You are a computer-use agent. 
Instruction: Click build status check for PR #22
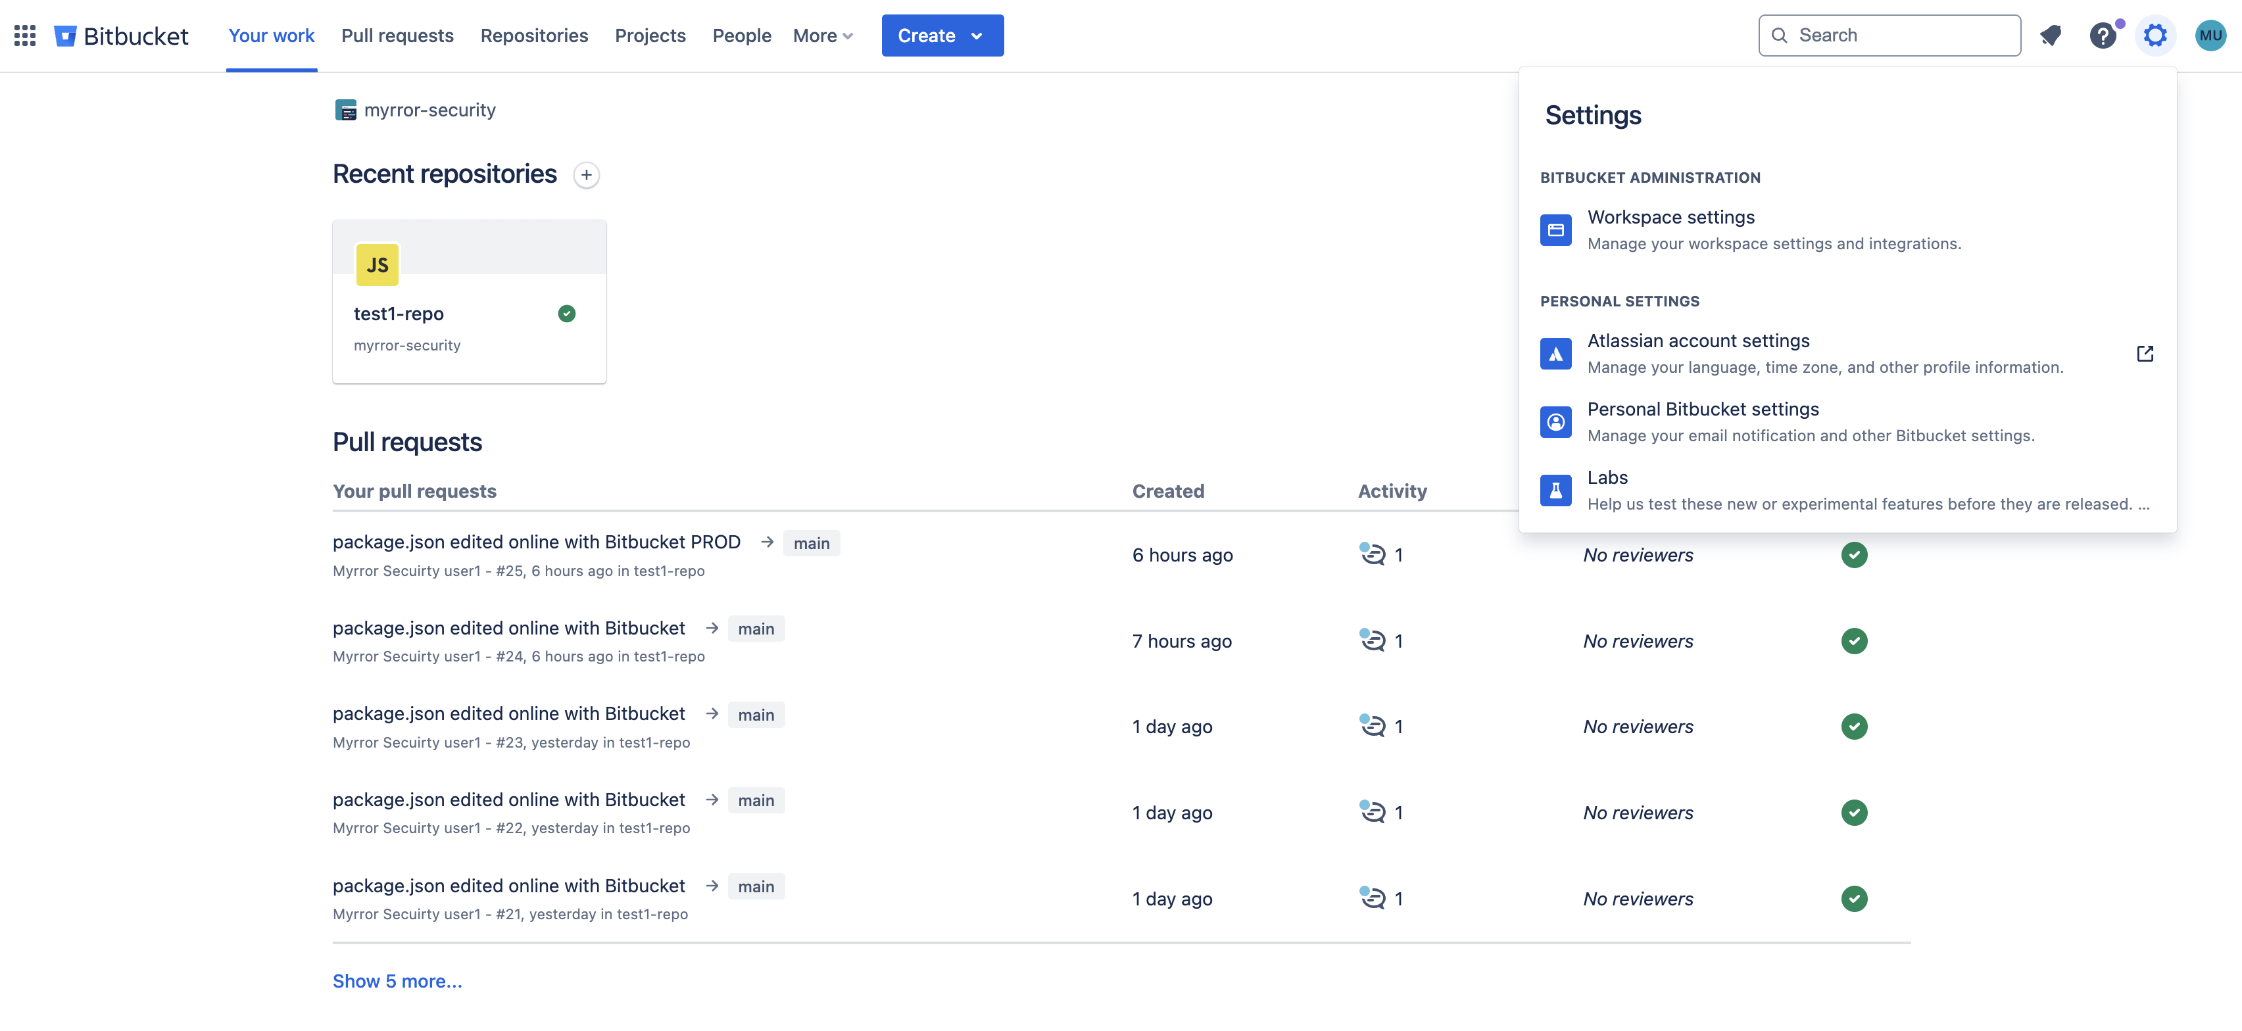(1854, 813)
